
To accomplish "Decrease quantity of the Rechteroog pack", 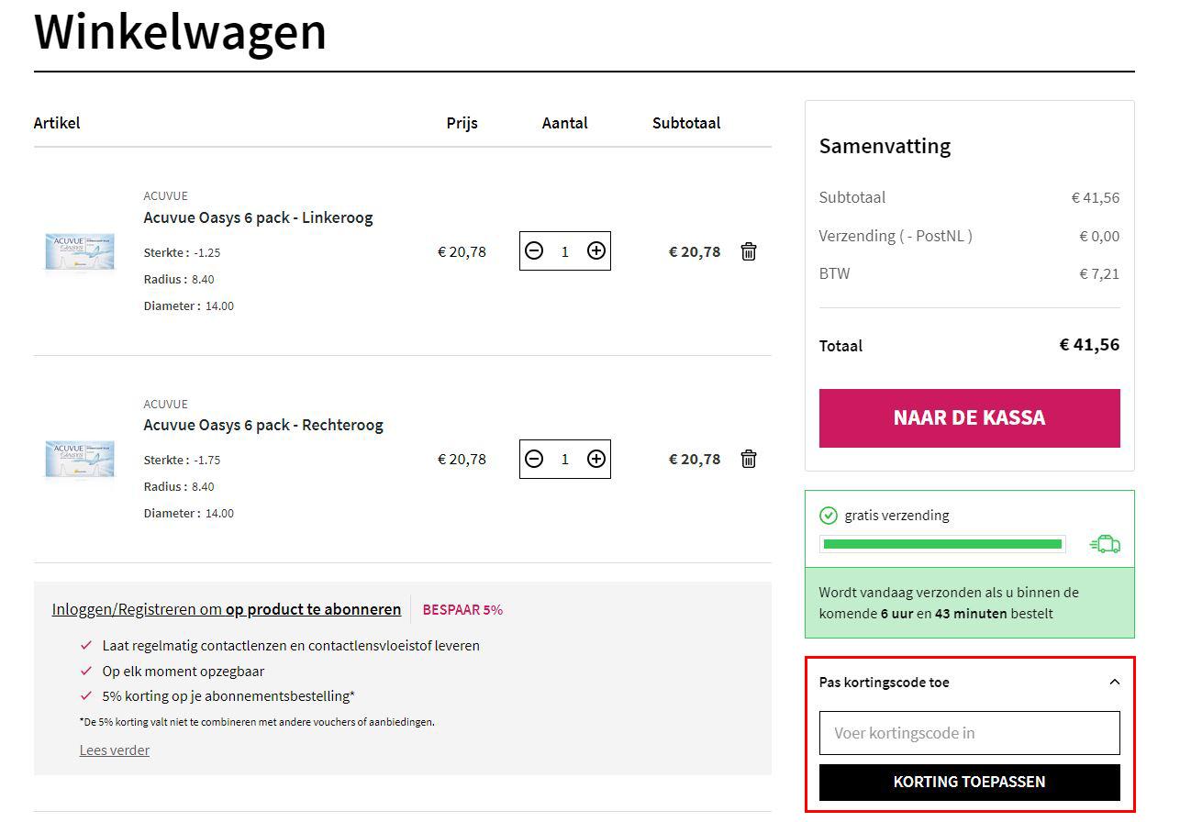I will pos(535,459).
